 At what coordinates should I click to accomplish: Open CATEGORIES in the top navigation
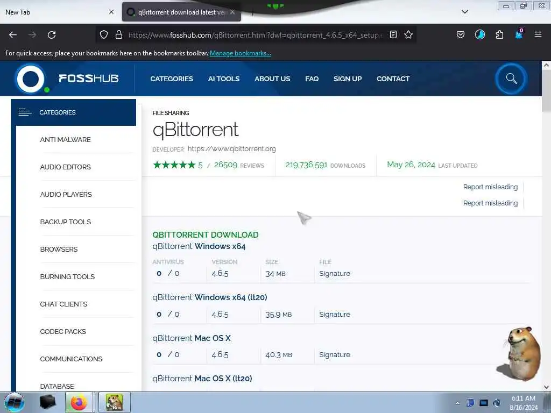coord(172,79)
